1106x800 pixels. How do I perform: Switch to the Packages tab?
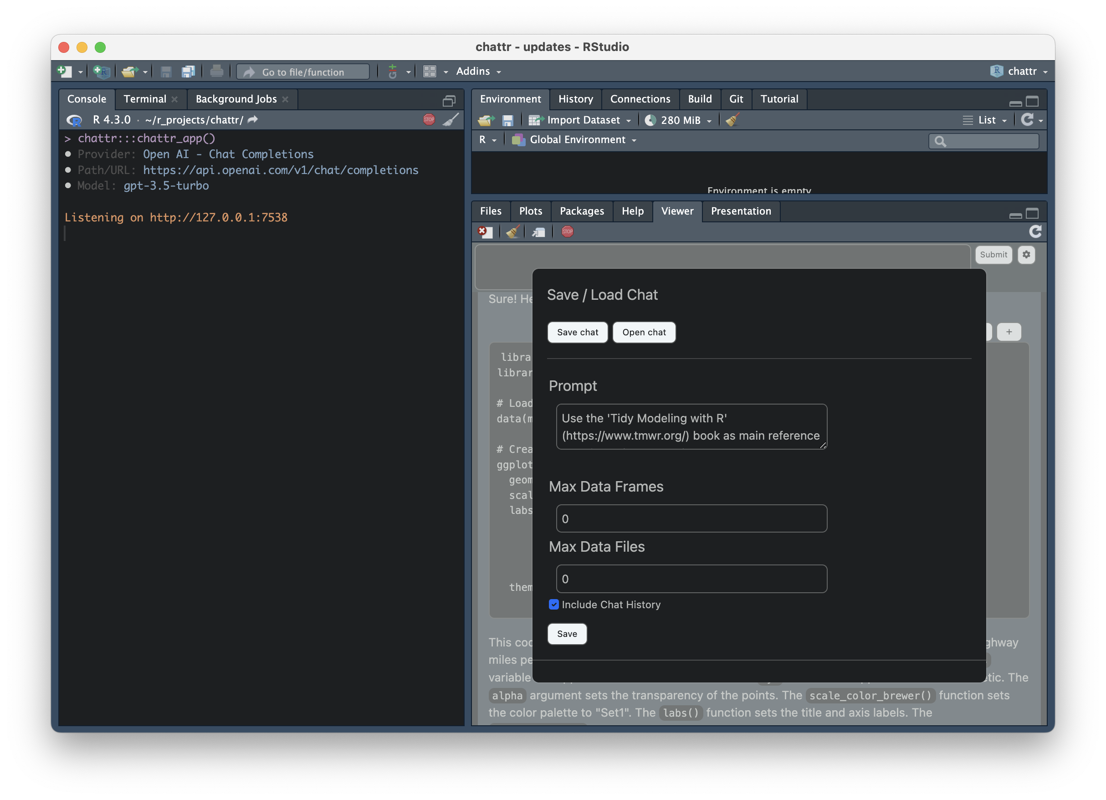click(x=581, y=211)
